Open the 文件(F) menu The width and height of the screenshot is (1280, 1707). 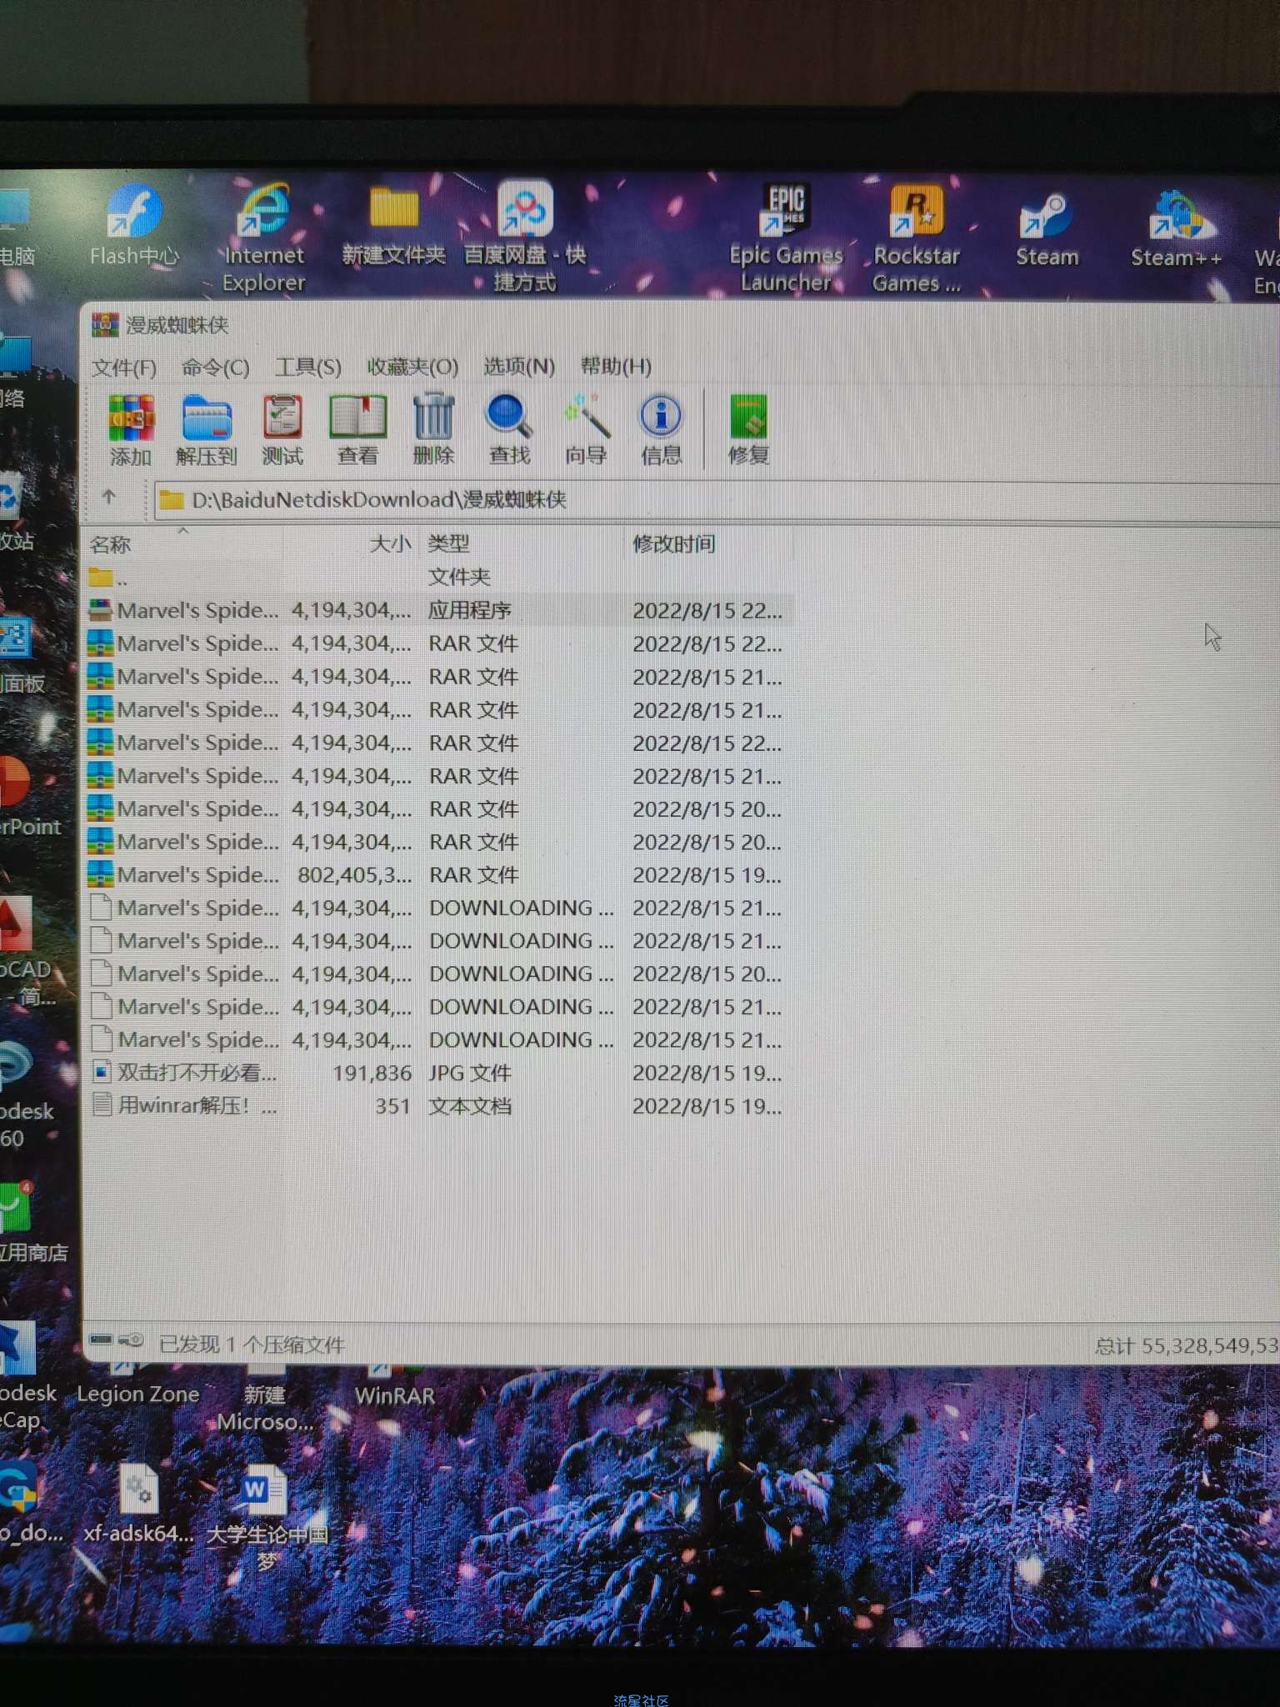click(123, 368)
